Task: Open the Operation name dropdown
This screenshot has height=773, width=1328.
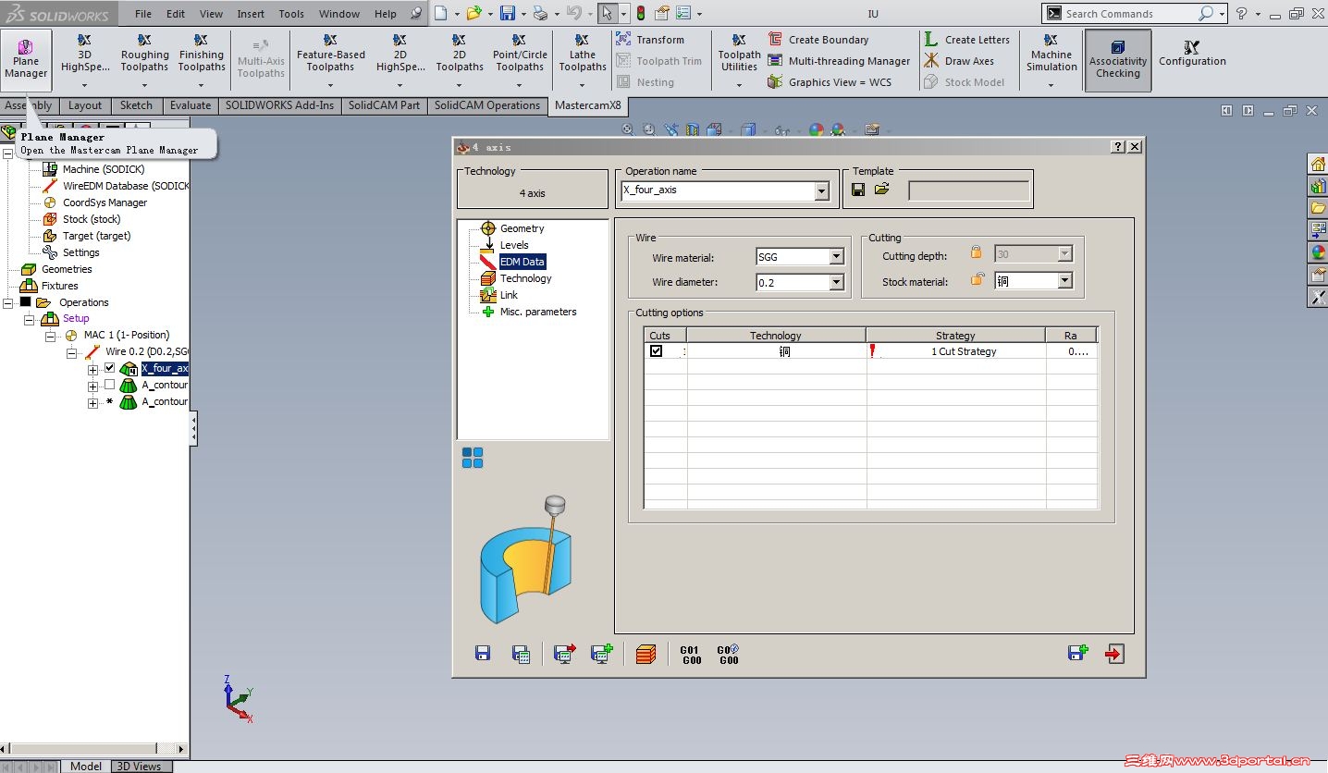Action: [821, 191]
